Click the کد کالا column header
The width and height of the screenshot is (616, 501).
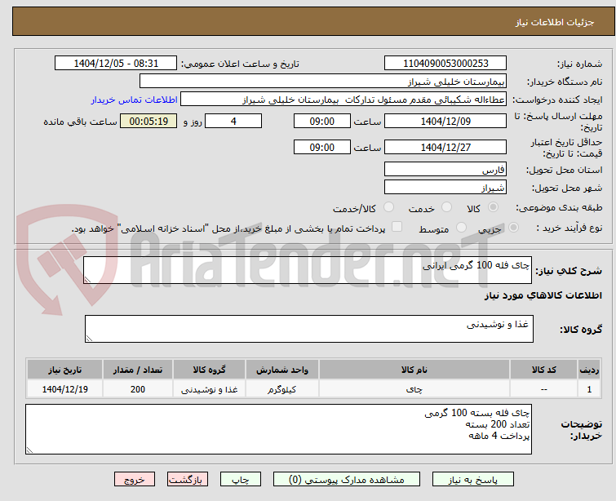coord(543,370)
